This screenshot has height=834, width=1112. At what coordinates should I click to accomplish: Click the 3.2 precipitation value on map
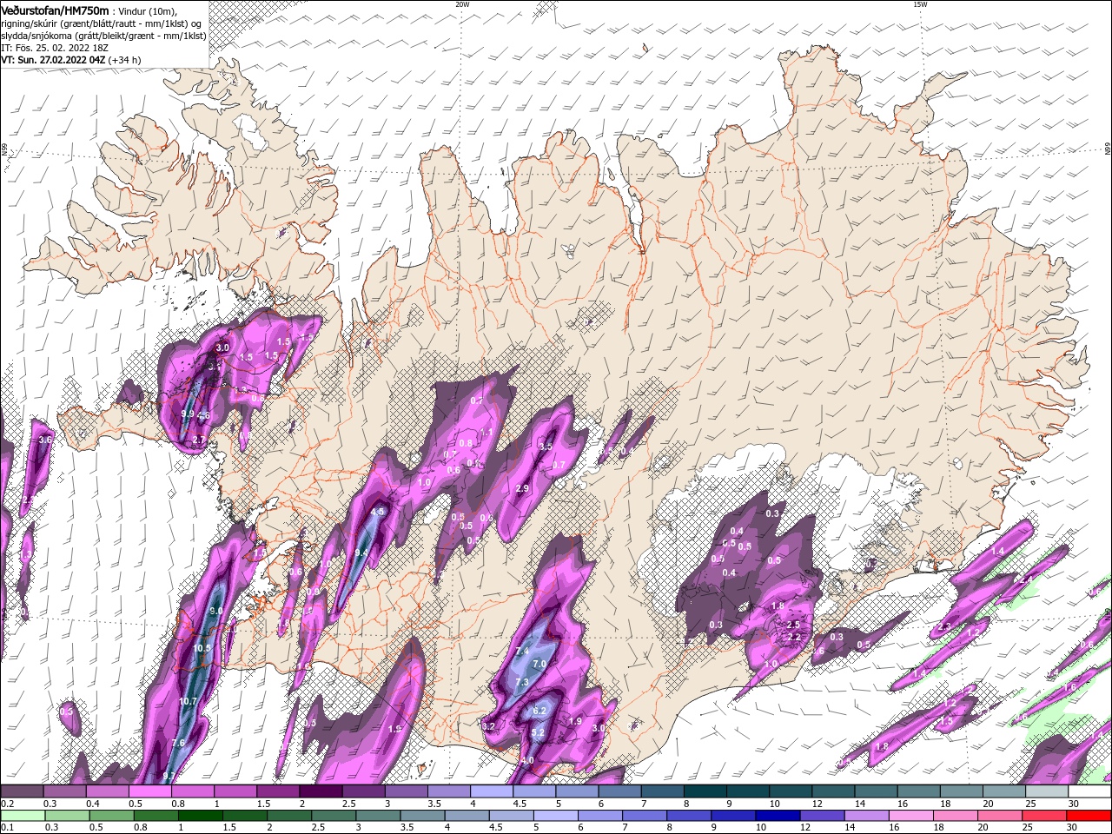click(x=487, y=725)
